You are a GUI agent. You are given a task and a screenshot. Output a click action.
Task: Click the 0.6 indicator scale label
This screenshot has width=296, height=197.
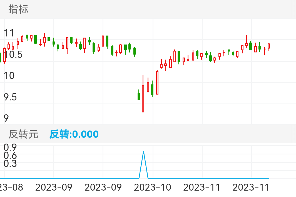(10, 155)
